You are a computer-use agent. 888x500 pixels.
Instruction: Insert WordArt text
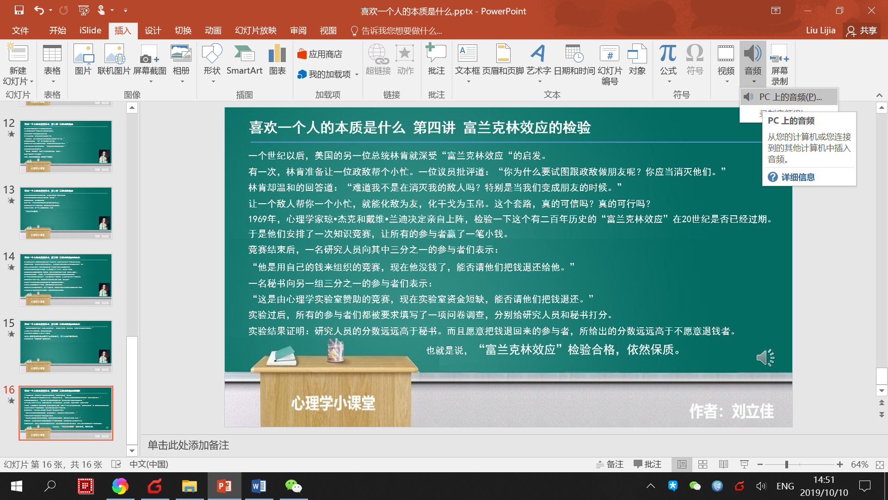point(539,64)
